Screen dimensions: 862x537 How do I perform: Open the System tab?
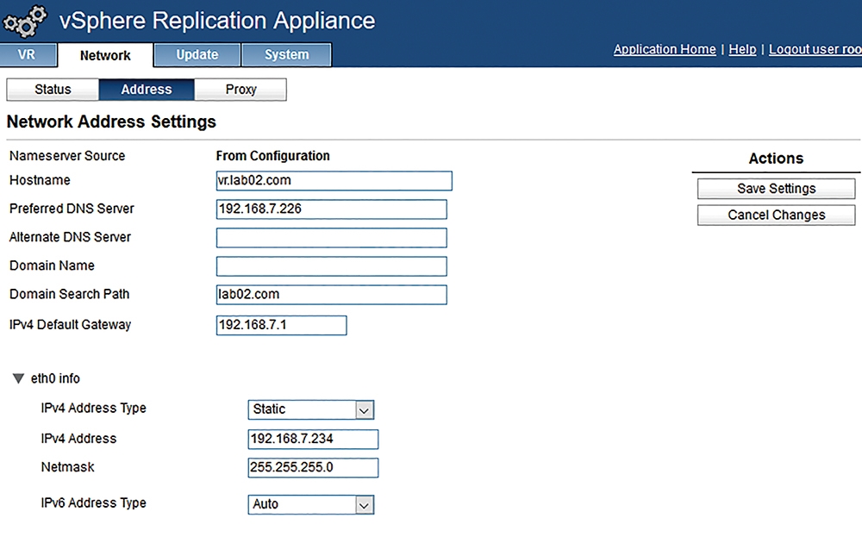coord(286,55)
